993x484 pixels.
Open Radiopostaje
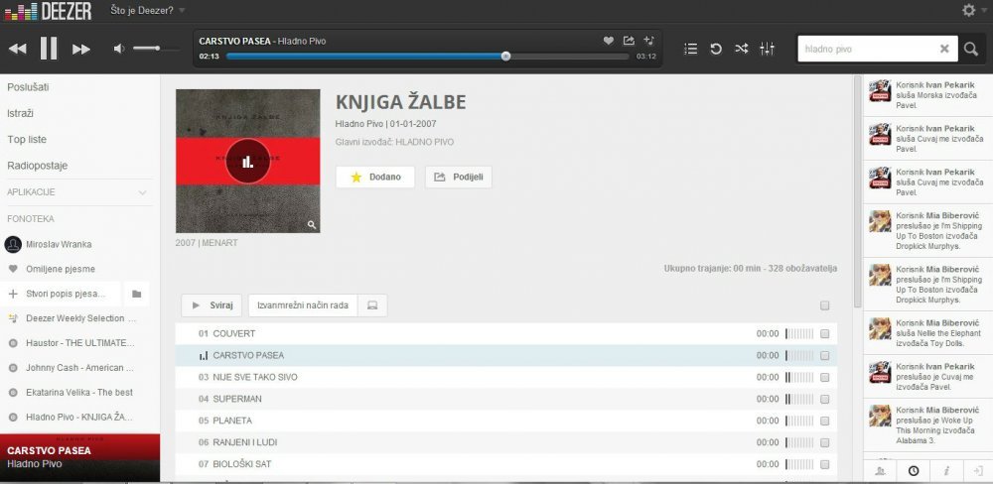click(x=38, y=166)
